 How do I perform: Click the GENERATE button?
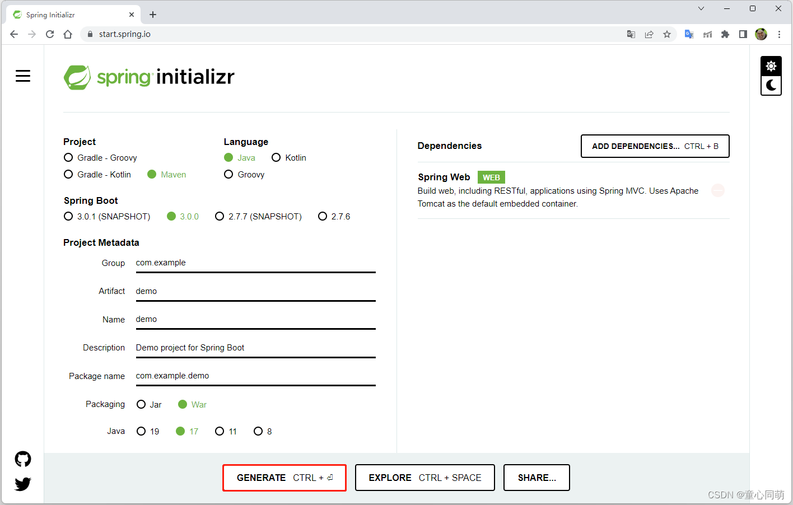[x=284, y=478]
